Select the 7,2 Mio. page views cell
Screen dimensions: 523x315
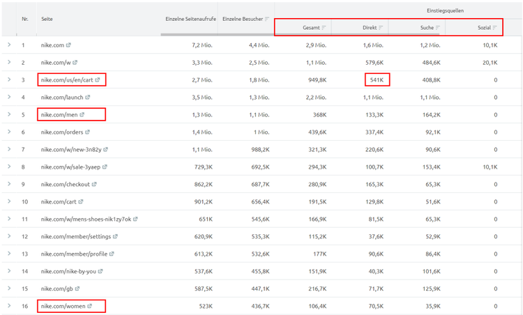tap(202, 45)
